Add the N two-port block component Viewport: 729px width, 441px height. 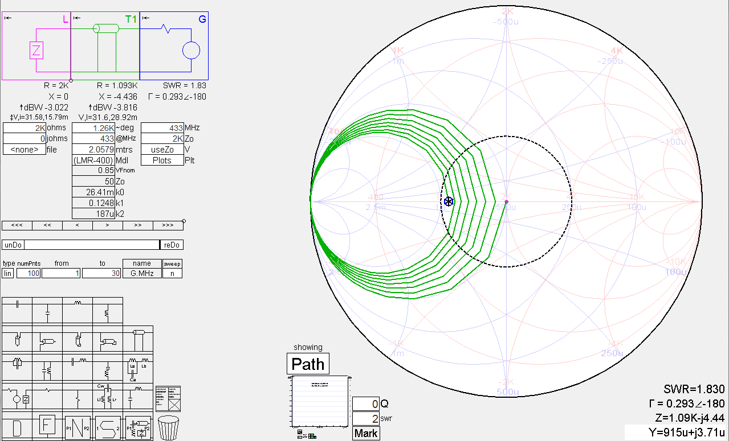[78, 427]
